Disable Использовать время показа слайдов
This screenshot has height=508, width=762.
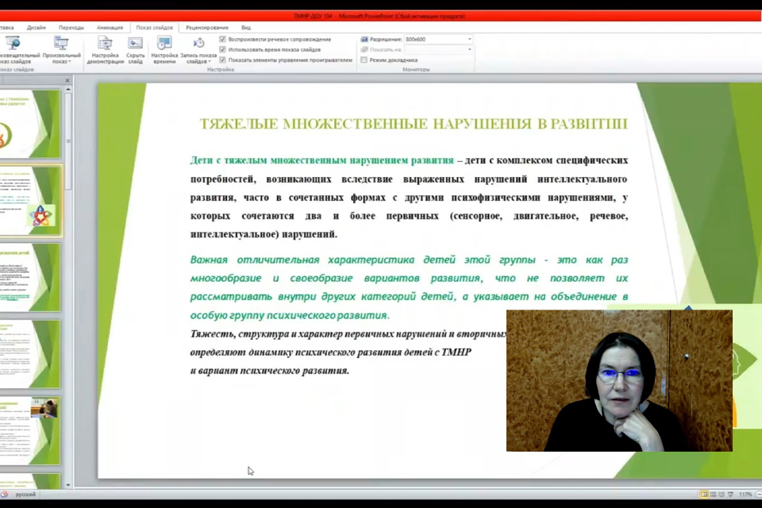pyautogui.click(x=224, y=48)
